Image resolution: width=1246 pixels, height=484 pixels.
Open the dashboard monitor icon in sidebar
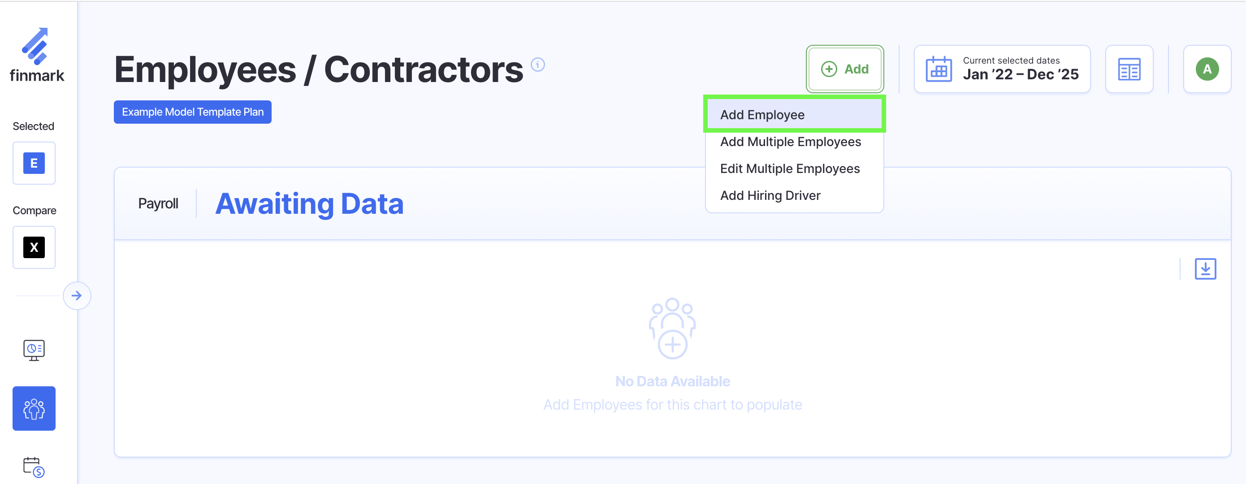pos(34,350)
